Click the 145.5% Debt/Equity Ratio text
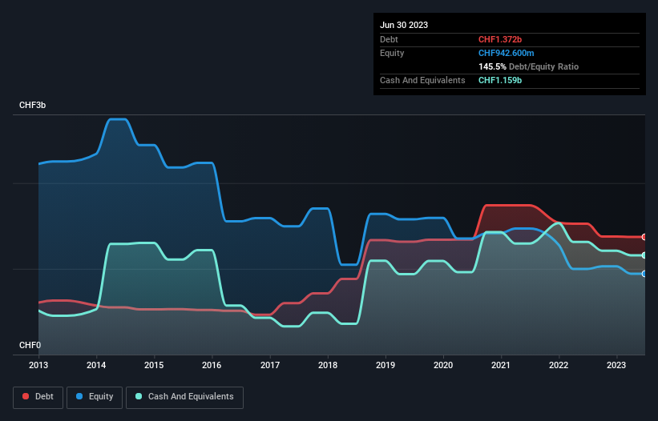 [528, 66]
